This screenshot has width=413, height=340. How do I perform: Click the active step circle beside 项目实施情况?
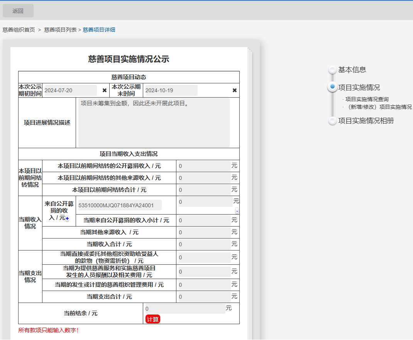coord(332,87)
